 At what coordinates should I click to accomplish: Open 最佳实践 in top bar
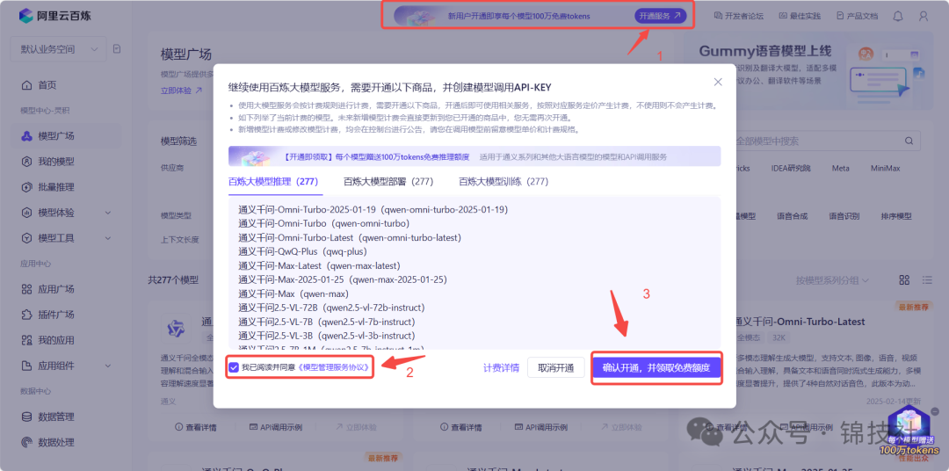click(x=800, y=16)
